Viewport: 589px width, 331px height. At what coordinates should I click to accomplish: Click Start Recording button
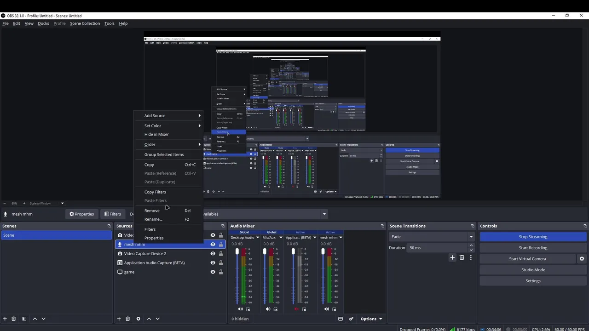(x=533, y=248)
